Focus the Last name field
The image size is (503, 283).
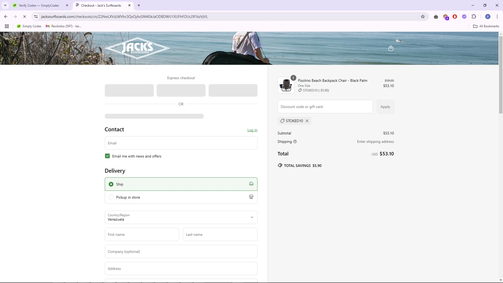[x=220, y=234]
